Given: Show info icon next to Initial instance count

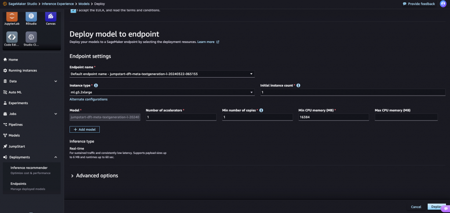Looking at the screenshot, I should tap(298, 85).
